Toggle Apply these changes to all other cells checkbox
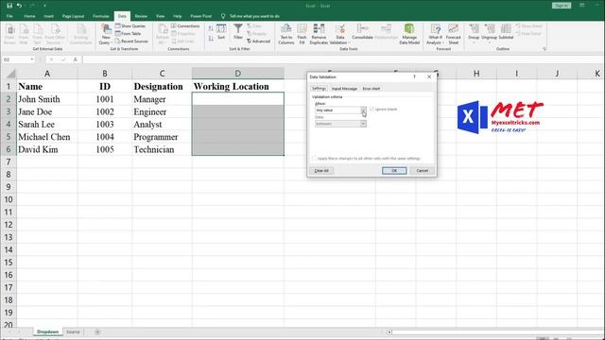Viewport: 605px width, 340px height. [x=314, y=158]
